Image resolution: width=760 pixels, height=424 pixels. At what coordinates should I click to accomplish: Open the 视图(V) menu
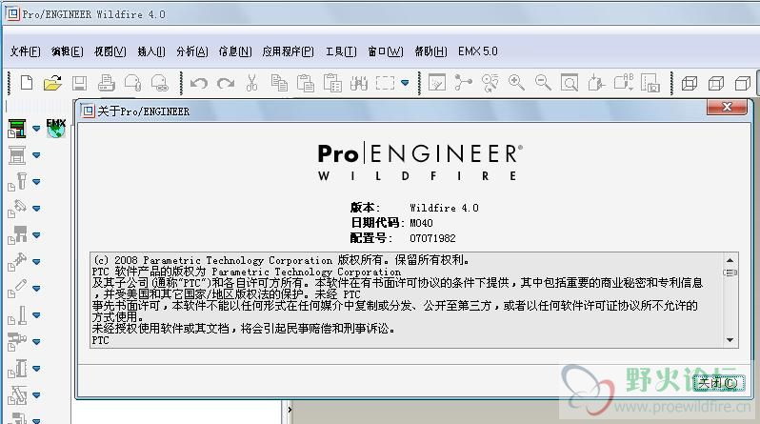(110, 51)
